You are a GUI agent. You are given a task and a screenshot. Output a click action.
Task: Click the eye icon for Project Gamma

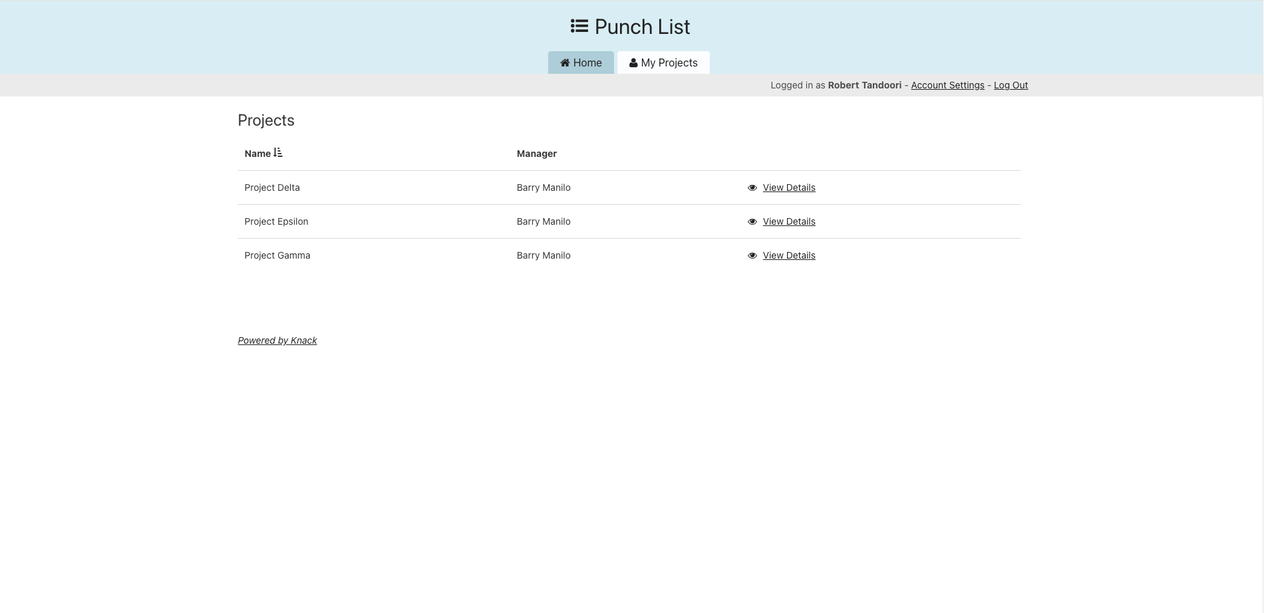[752, 256]
